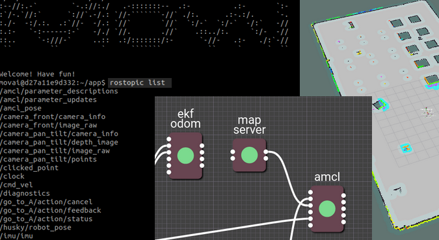Select the ekf odom node block

[x=185, y=155]
